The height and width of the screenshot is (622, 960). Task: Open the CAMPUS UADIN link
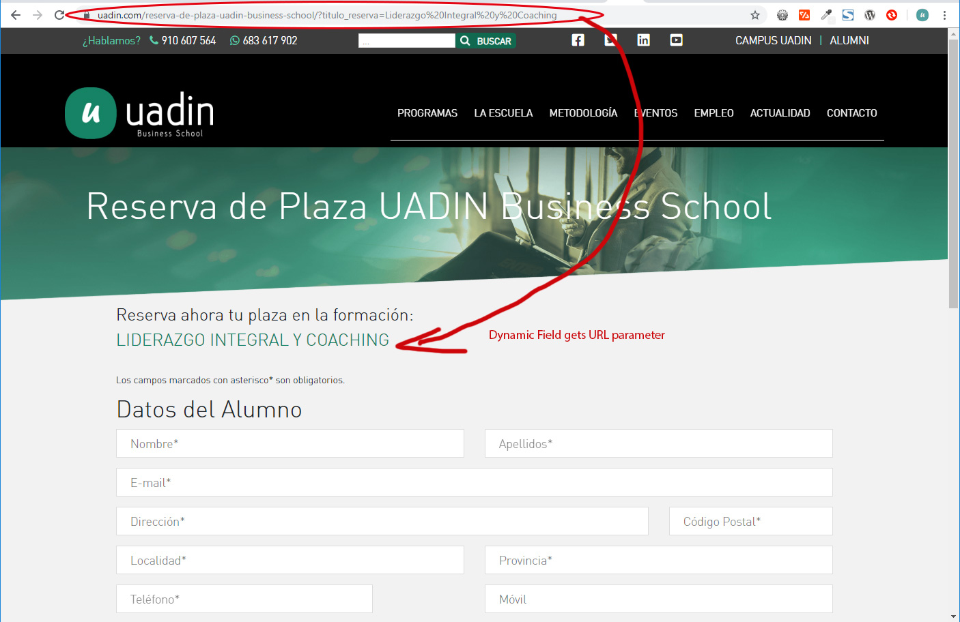pyautogui.click(x=774, y=41)
